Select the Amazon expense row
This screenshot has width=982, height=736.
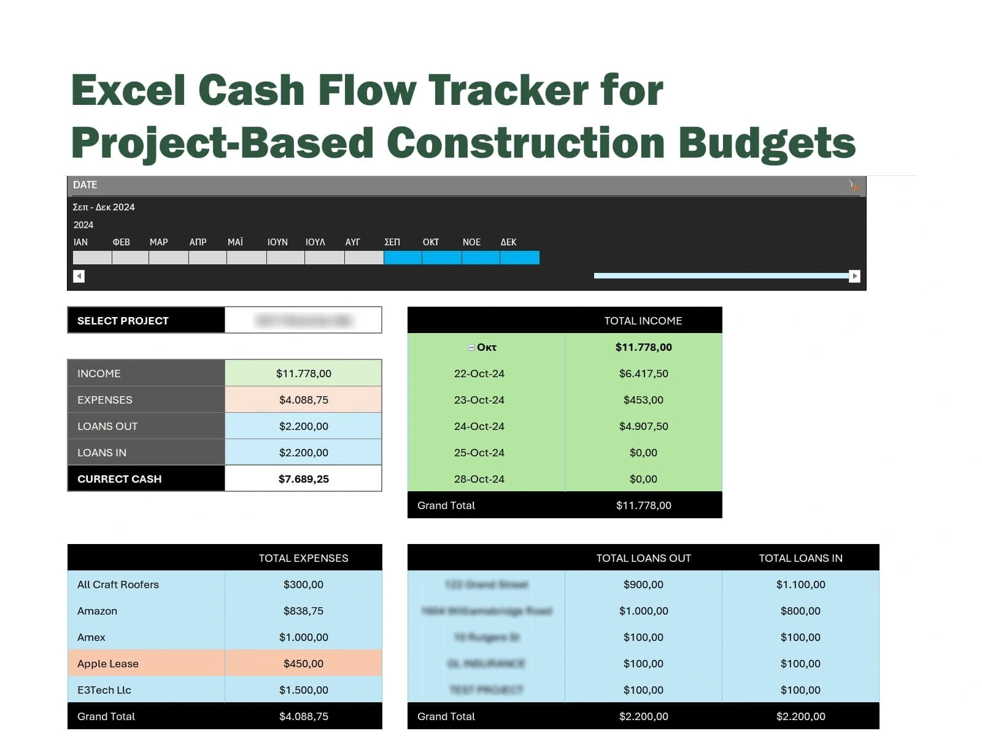click(x=225, y=610)
